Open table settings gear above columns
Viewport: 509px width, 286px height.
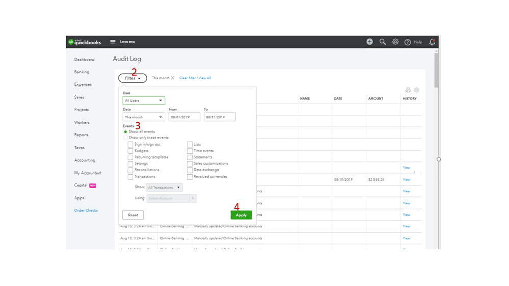point(416,90)
